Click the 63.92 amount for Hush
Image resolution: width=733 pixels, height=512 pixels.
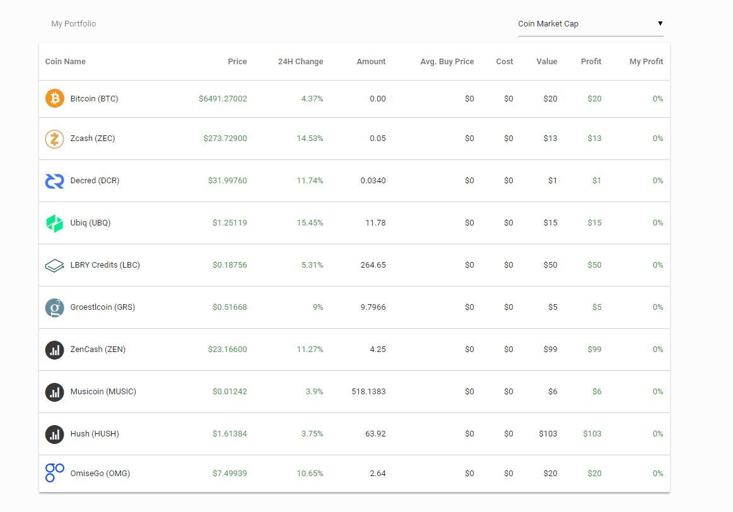pyautogui.click(x=375, y=433)
